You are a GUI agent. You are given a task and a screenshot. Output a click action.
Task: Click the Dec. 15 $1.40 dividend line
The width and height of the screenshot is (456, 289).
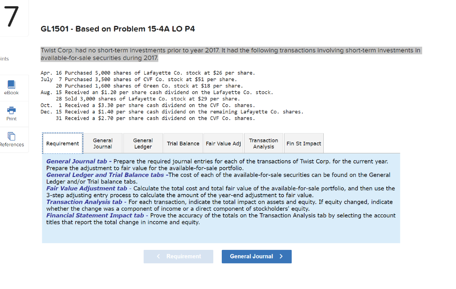[x=172, y=112]
